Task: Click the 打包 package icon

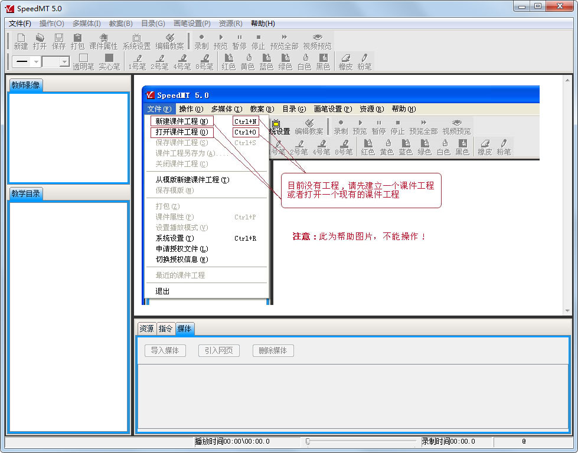Action: coord(77,41)
